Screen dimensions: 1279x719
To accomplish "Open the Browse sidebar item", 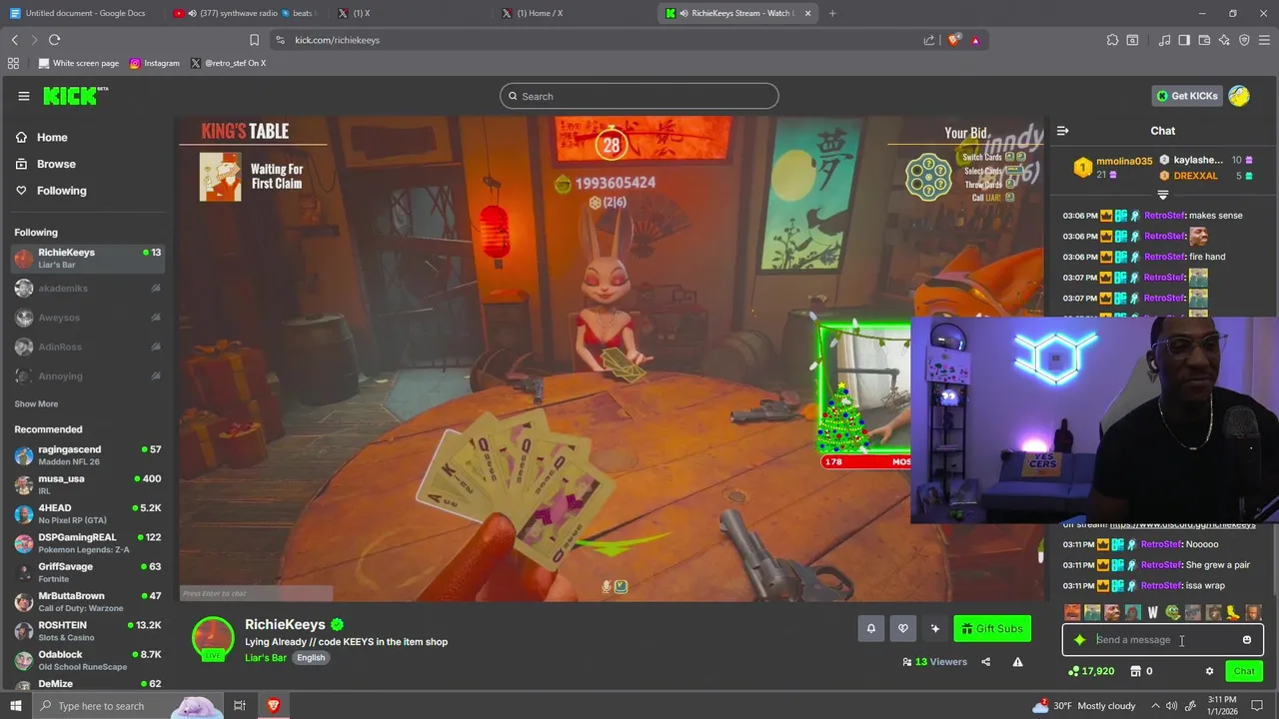I will coord(45,164).
